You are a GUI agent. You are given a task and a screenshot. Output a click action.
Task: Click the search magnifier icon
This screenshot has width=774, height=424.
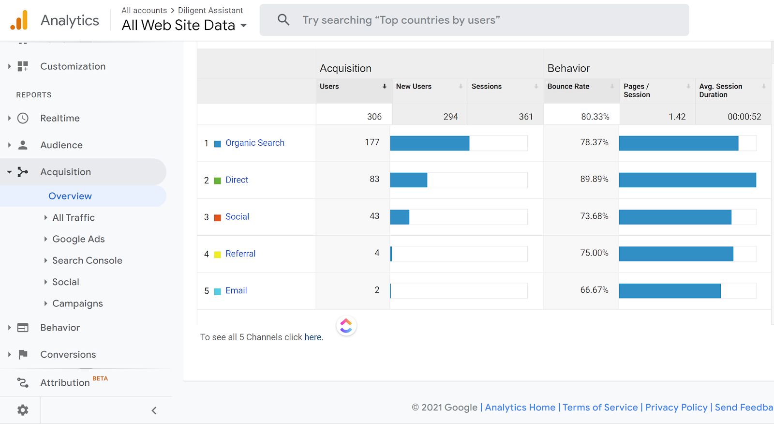point(283,20)
